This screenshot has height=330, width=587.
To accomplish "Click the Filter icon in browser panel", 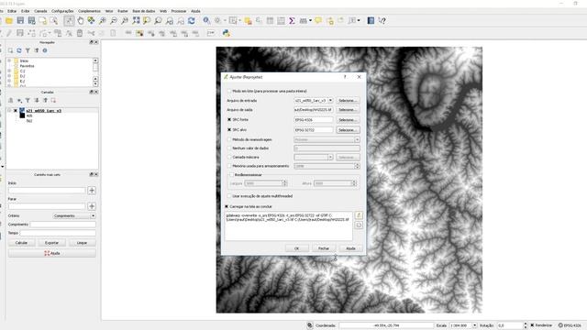I will (28, 50).
